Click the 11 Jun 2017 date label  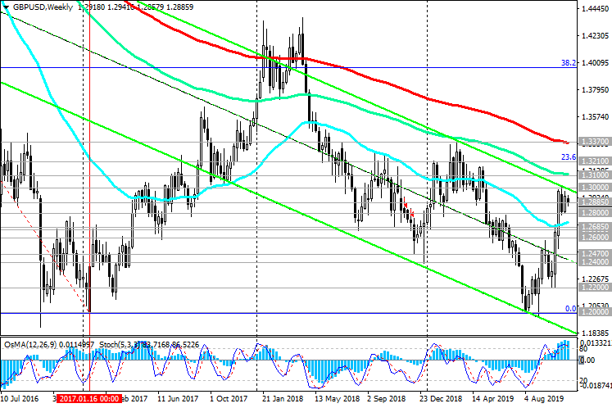click(178, 399)
